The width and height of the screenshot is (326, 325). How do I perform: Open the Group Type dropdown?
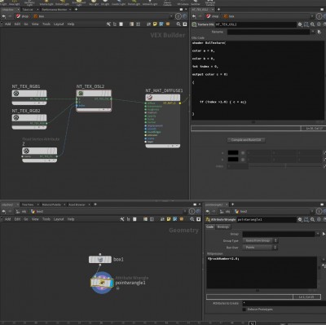pyautogui.click(x=260, y=240)
